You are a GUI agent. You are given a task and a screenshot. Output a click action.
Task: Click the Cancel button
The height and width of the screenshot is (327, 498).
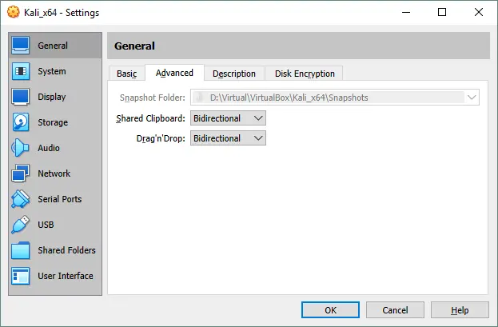395,310
